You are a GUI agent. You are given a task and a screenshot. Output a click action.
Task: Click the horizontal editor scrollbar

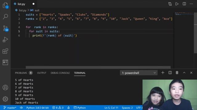[98, 67]
